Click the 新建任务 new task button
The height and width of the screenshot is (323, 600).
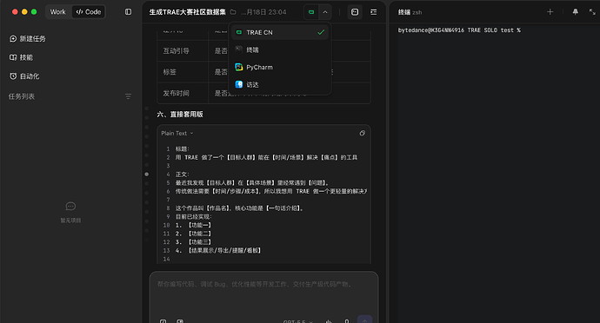pos(27,38)
